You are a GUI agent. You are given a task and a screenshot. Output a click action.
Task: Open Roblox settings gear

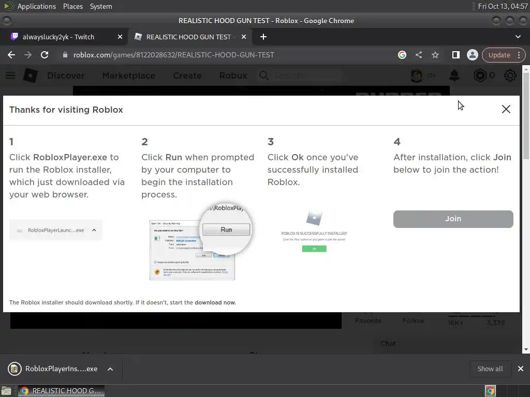510,75
